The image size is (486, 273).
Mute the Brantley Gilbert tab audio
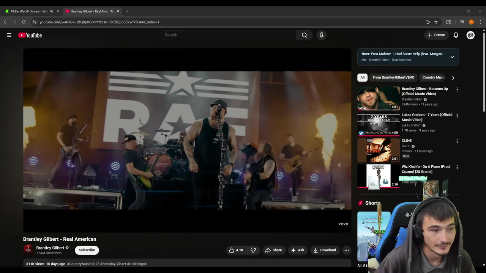pos(112,11)
